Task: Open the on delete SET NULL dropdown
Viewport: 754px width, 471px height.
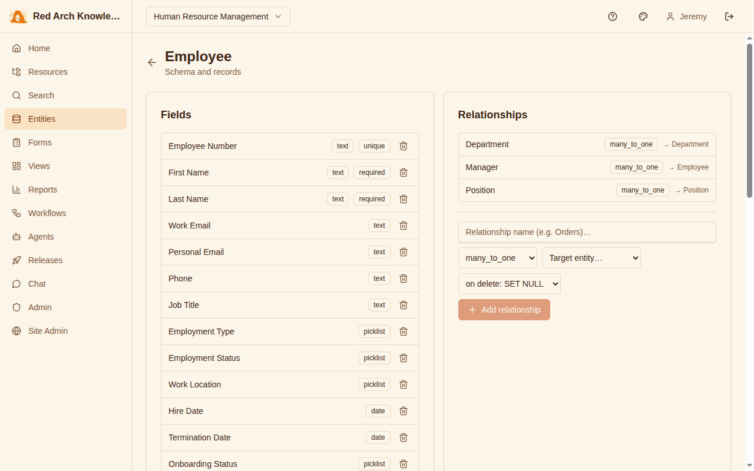Action: point(510,284)
